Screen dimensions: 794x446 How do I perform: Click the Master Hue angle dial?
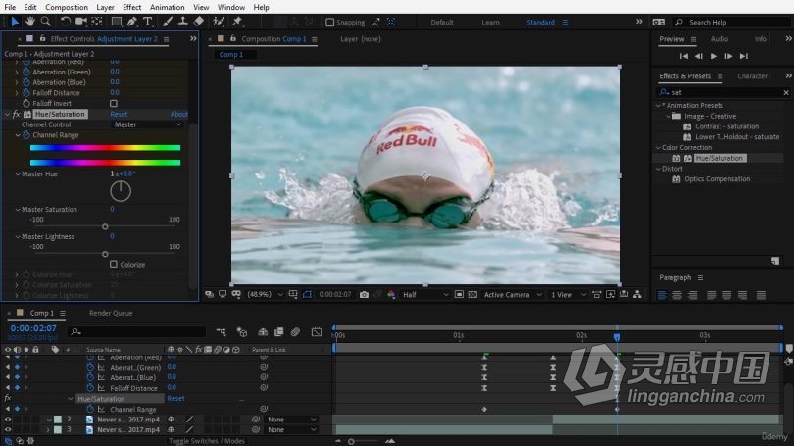click(121, 191)
